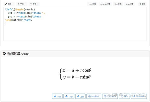Insert the none环境 environment

[x=92, y=4]
